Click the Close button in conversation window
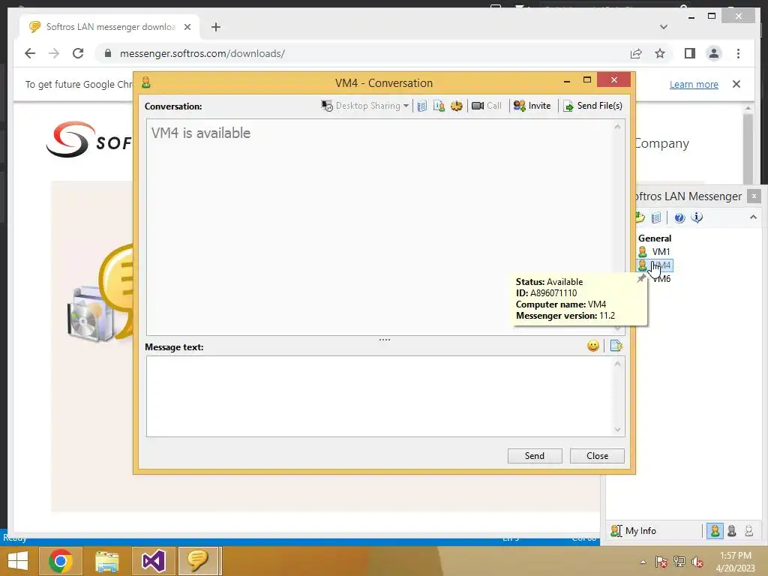Viewport: 768px width, 576px height. 597,455
